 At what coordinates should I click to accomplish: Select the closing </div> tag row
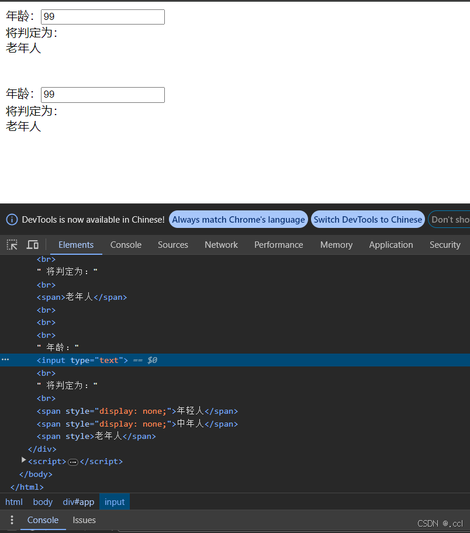(x=42, y=449)
